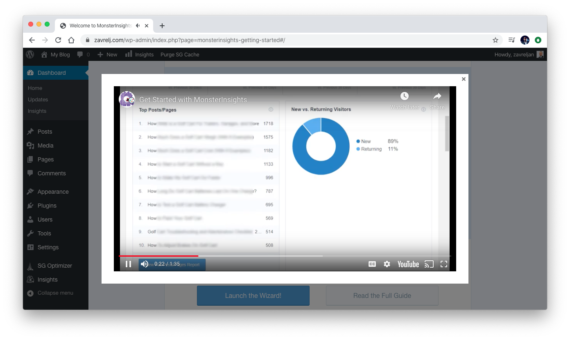Open Comments in sidebar
Screen dimensions: 570x340
click(56, 173)
